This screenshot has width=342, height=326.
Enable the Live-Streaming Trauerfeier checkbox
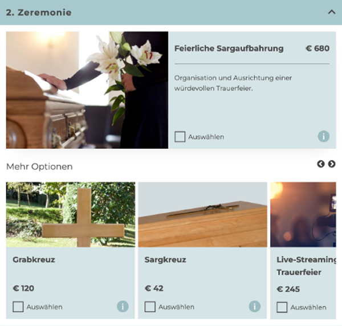pos(282,307)
